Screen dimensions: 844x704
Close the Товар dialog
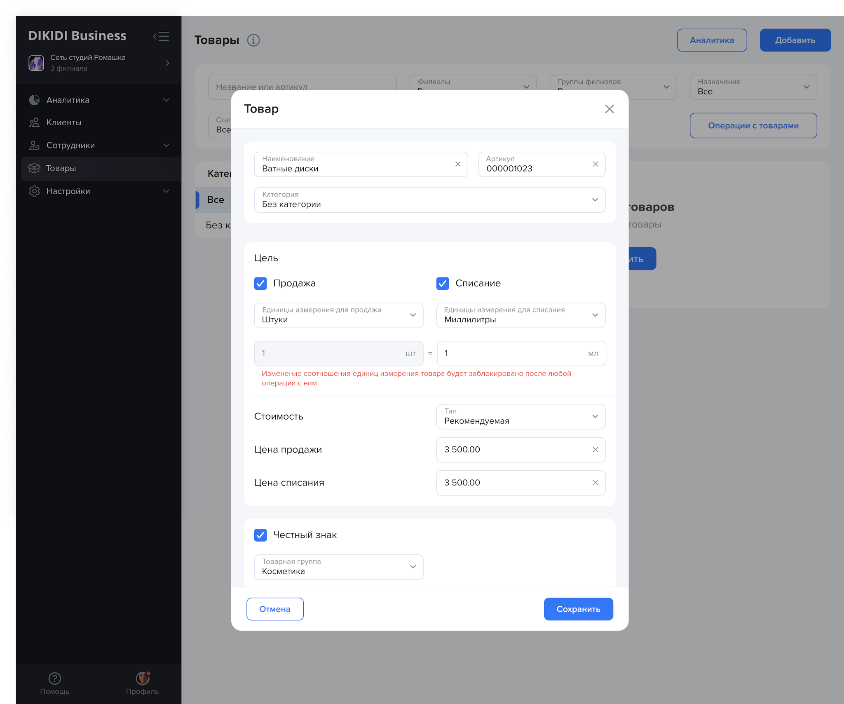coord(610,109)
